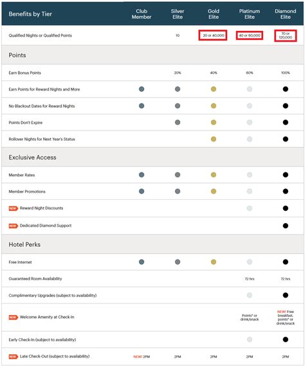Select the Diamond Elite column header
Viewport: 305px width, 367px height.
285,14
